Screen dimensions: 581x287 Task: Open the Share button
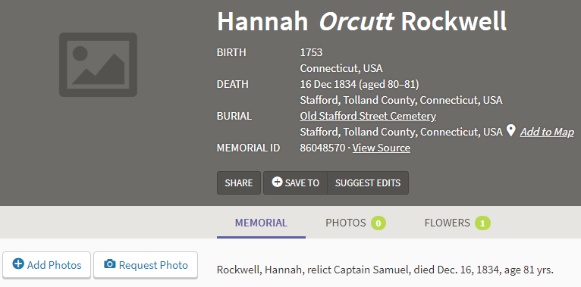coord(239,182)
